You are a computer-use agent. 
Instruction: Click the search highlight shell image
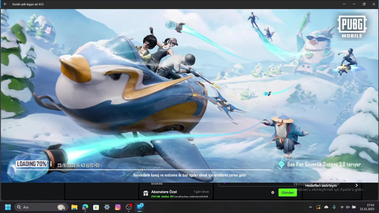61,207
